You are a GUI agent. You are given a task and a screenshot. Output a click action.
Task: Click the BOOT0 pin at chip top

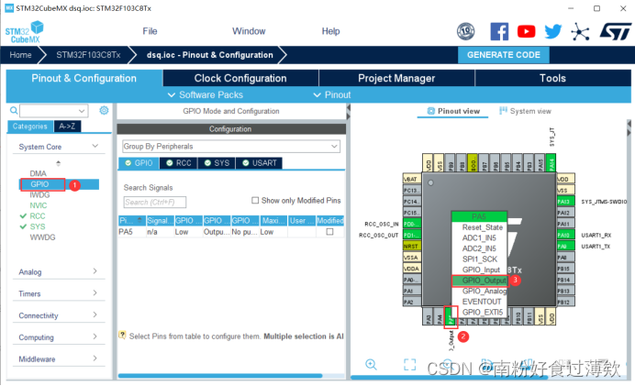473,162
